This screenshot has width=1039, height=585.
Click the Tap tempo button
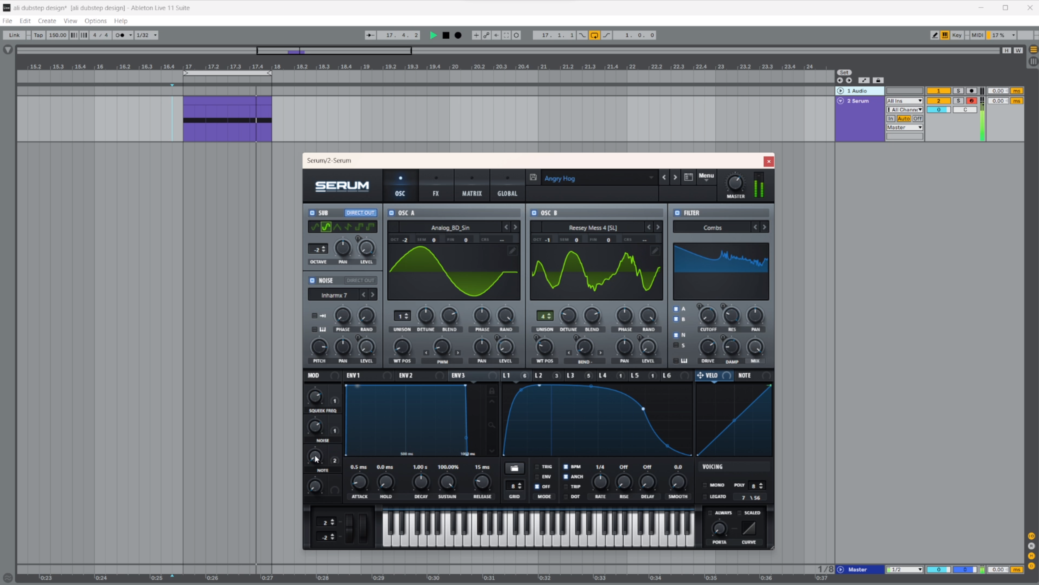(x=38, y=35)
